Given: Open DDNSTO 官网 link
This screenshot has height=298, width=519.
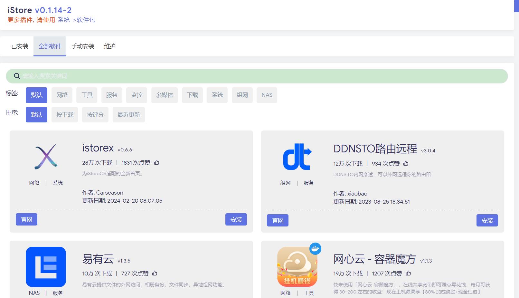Looking at the screenshot, I should click(x=278, y=220).
